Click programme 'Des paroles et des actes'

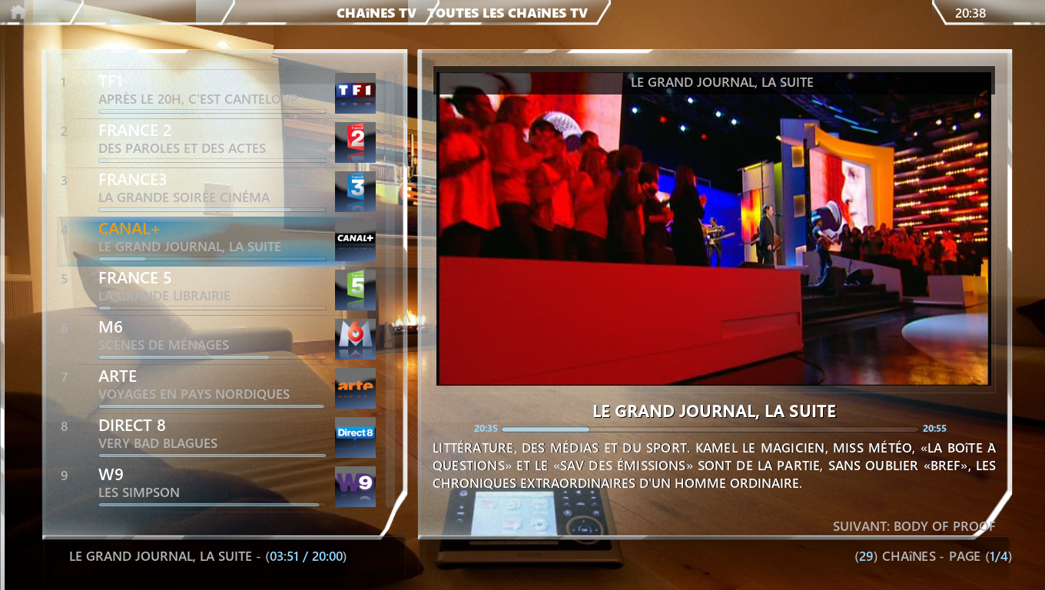click(x=182, y=148)
